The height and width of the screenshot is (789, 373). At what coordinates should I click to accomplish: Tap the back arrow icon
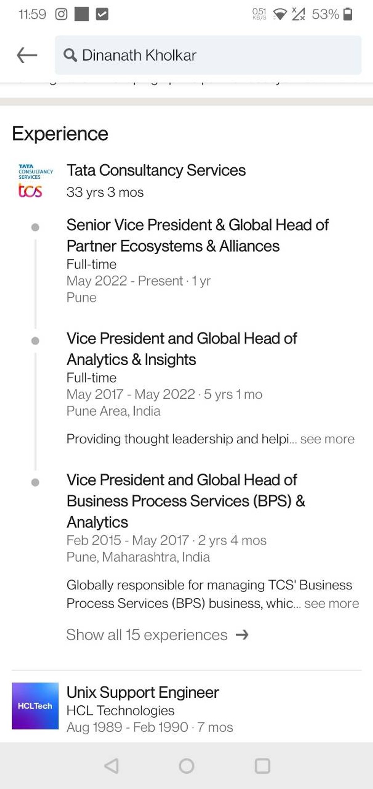(x=27, y=55)
